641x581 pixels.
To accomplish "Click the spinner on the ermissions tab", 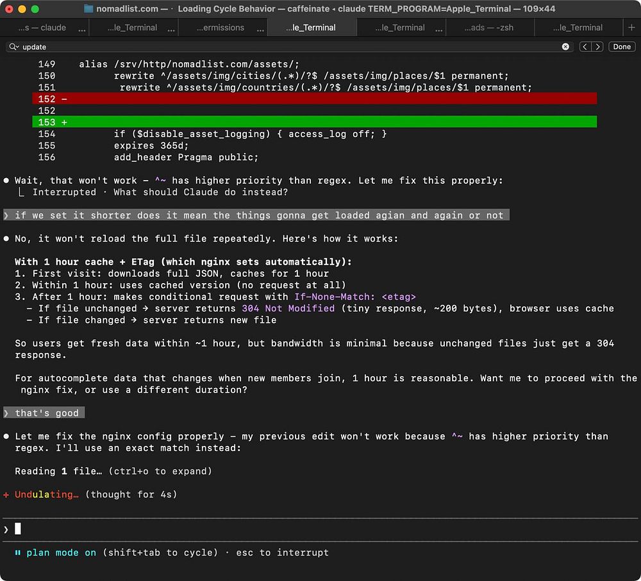I will (260, 29).
